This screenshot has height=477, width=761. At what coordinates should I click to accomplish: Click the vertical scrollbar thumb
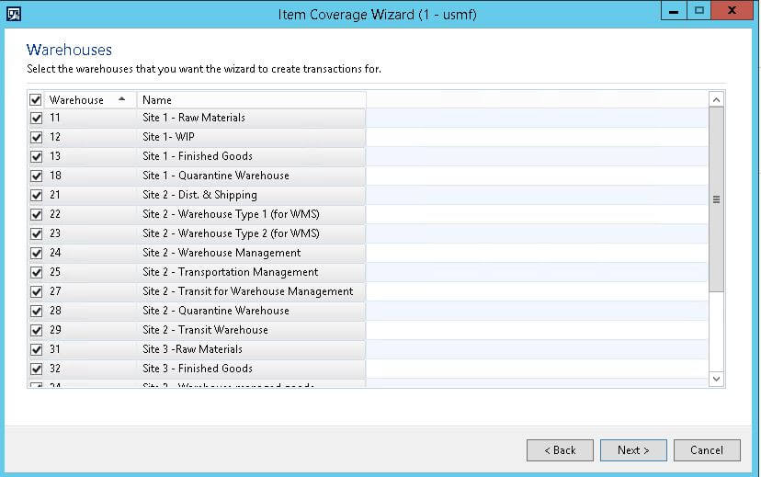point(717,199)
